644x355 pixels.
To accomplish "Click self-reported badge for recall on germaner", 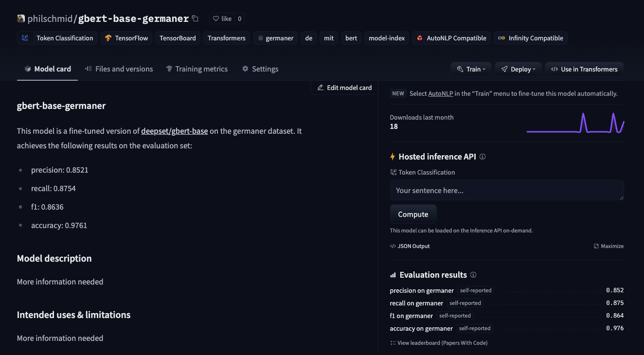I will coord(465,303).
